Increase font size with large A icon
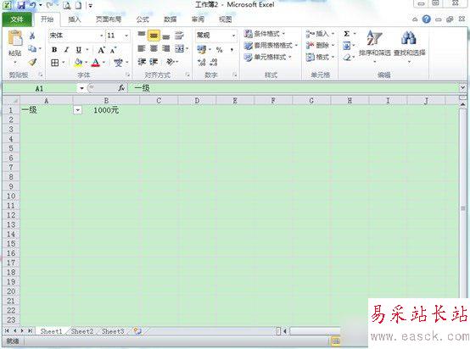 click(101, 50)
